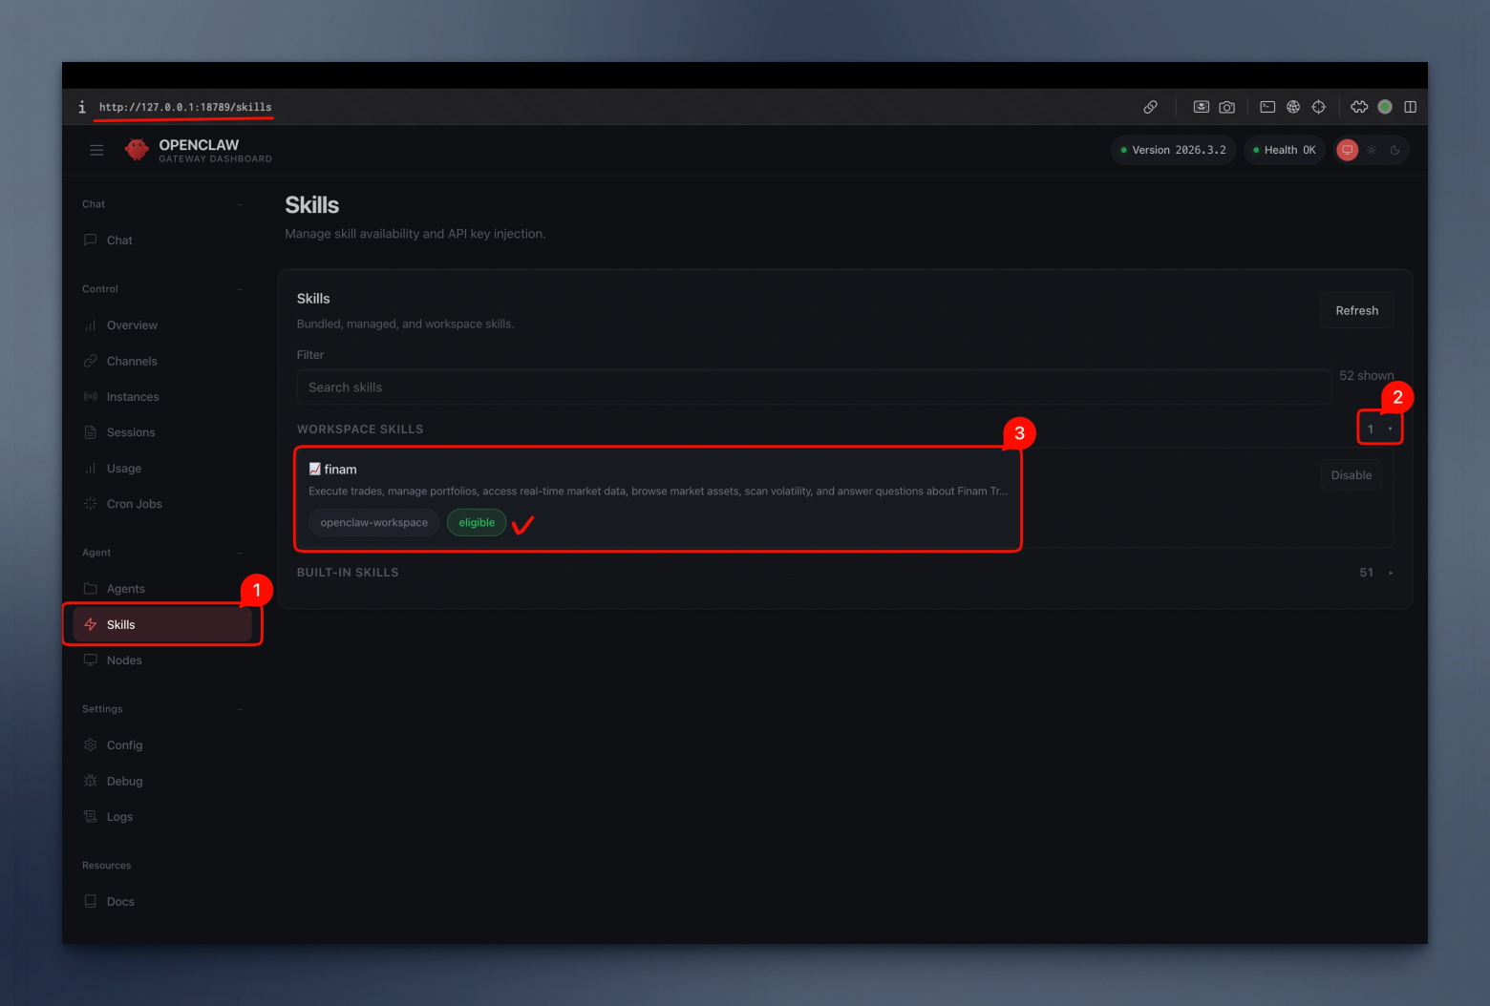Click the Search skills input field
1490x1006 pixels.
click(x=813, y=387)
